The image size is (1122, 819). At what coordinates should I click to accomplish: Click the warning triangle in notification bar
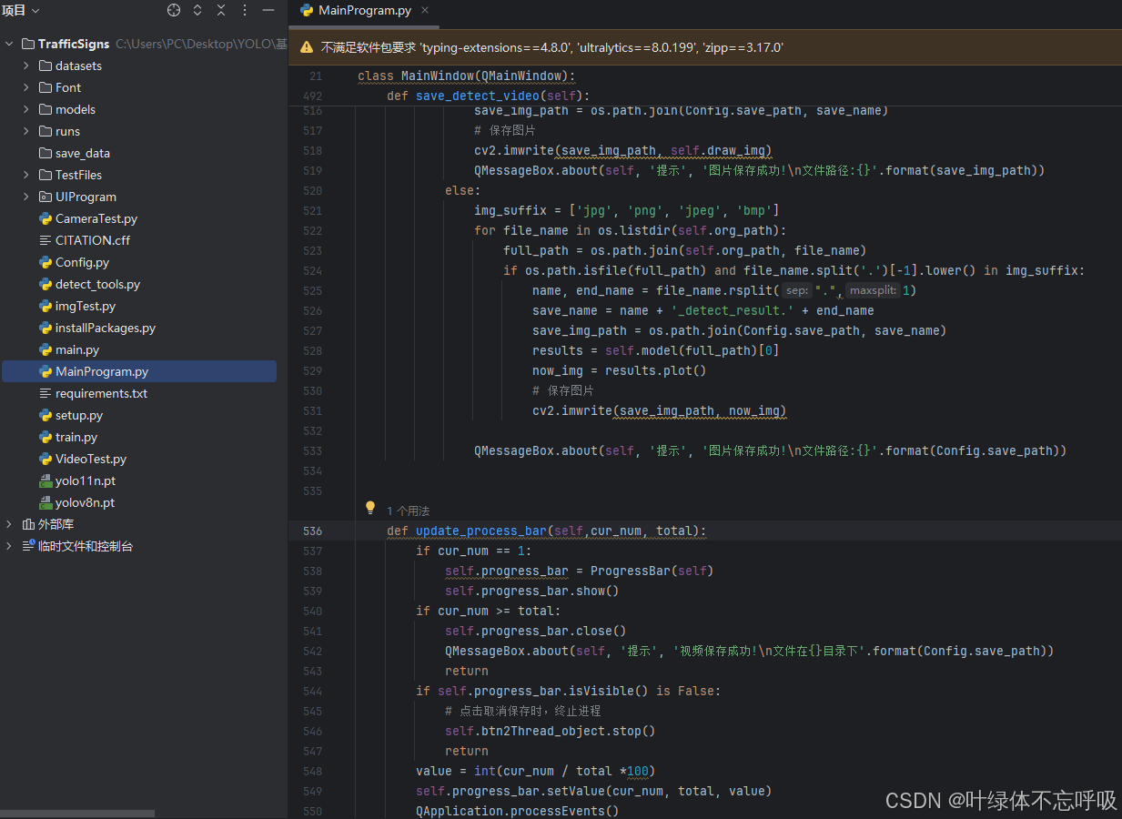point(307,46)
